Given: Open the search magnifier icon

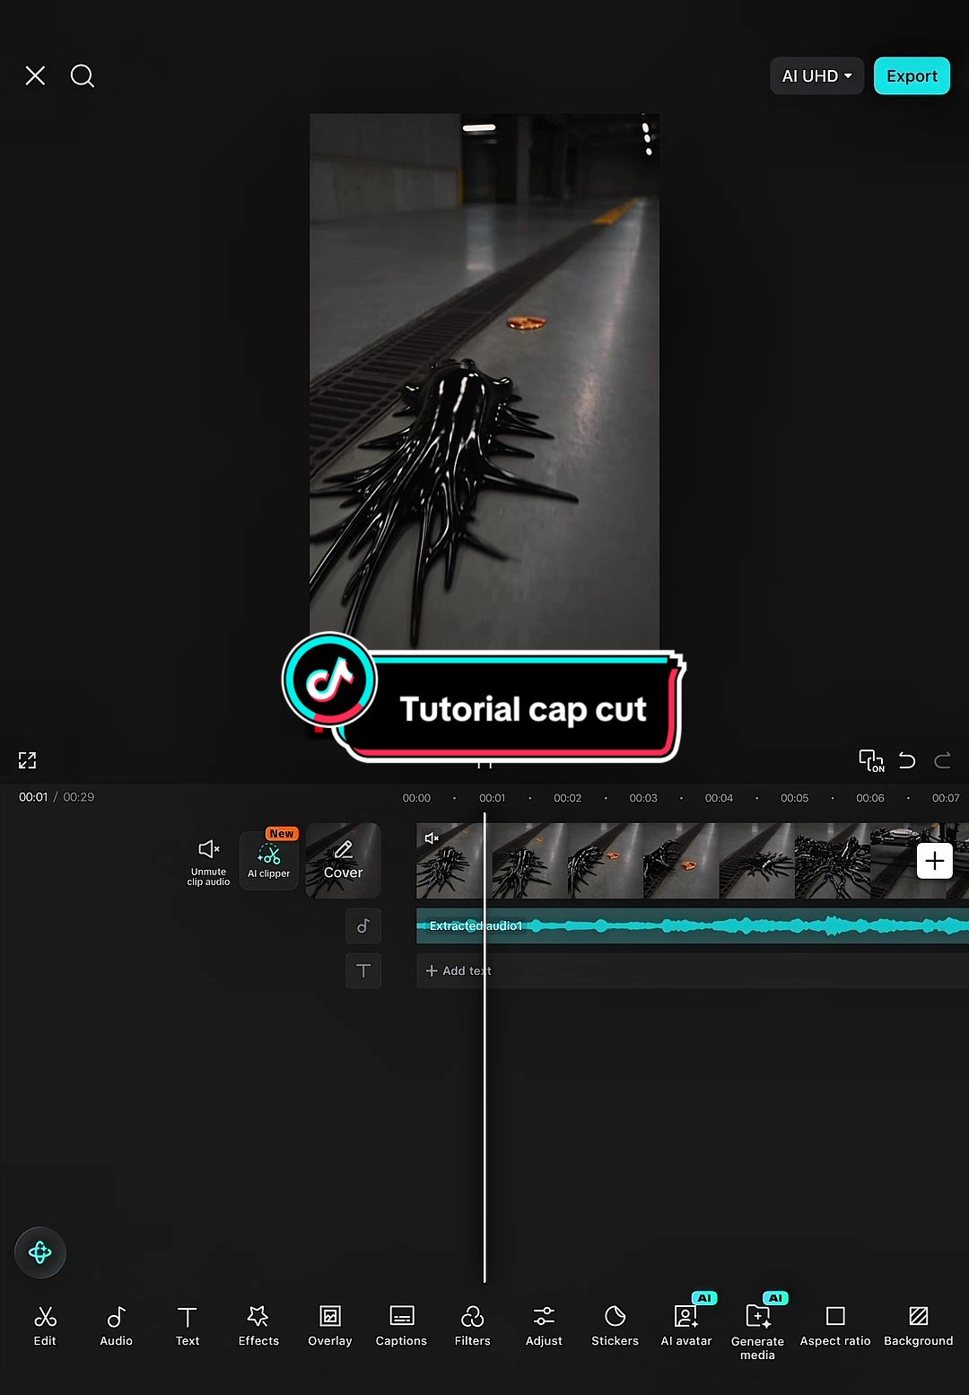Looking at the screenshot, I should tap(83, 75).
